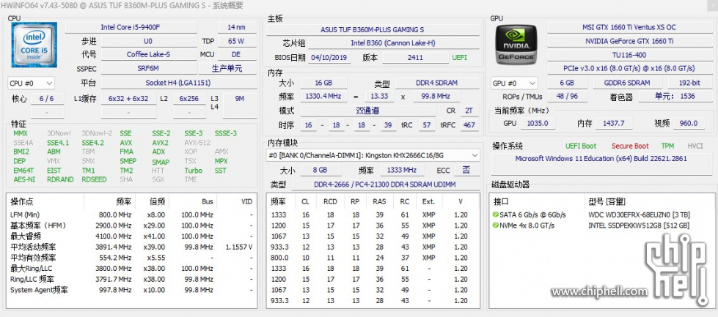Click the 6x256 L2 cache value

[188, 99]
